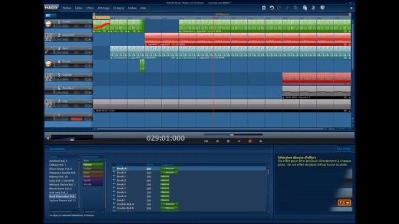Click the keyboard icon of track 5
Screen dimensions: 399x224
pos(49,77)
